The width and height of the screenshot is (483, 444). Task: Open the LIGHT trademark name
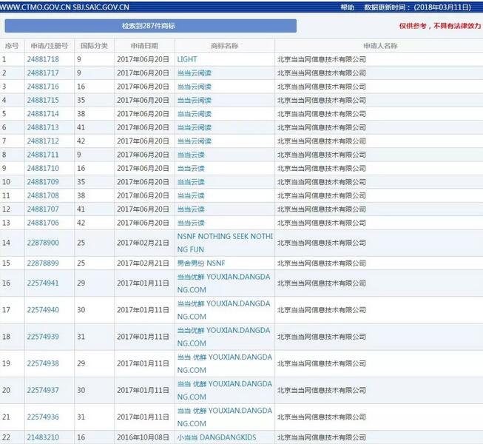(187, 59)
